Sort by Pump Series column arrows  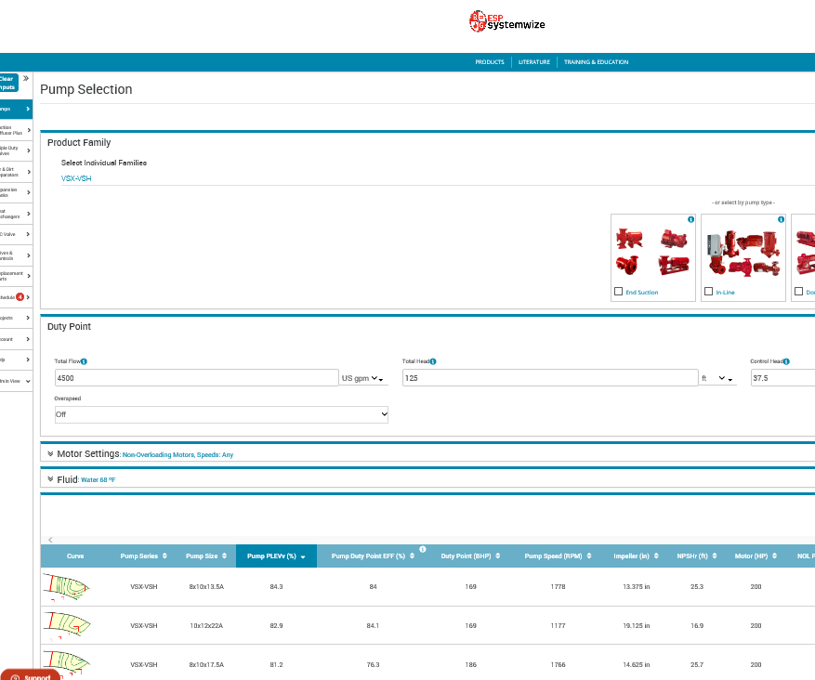click(164, 556)
